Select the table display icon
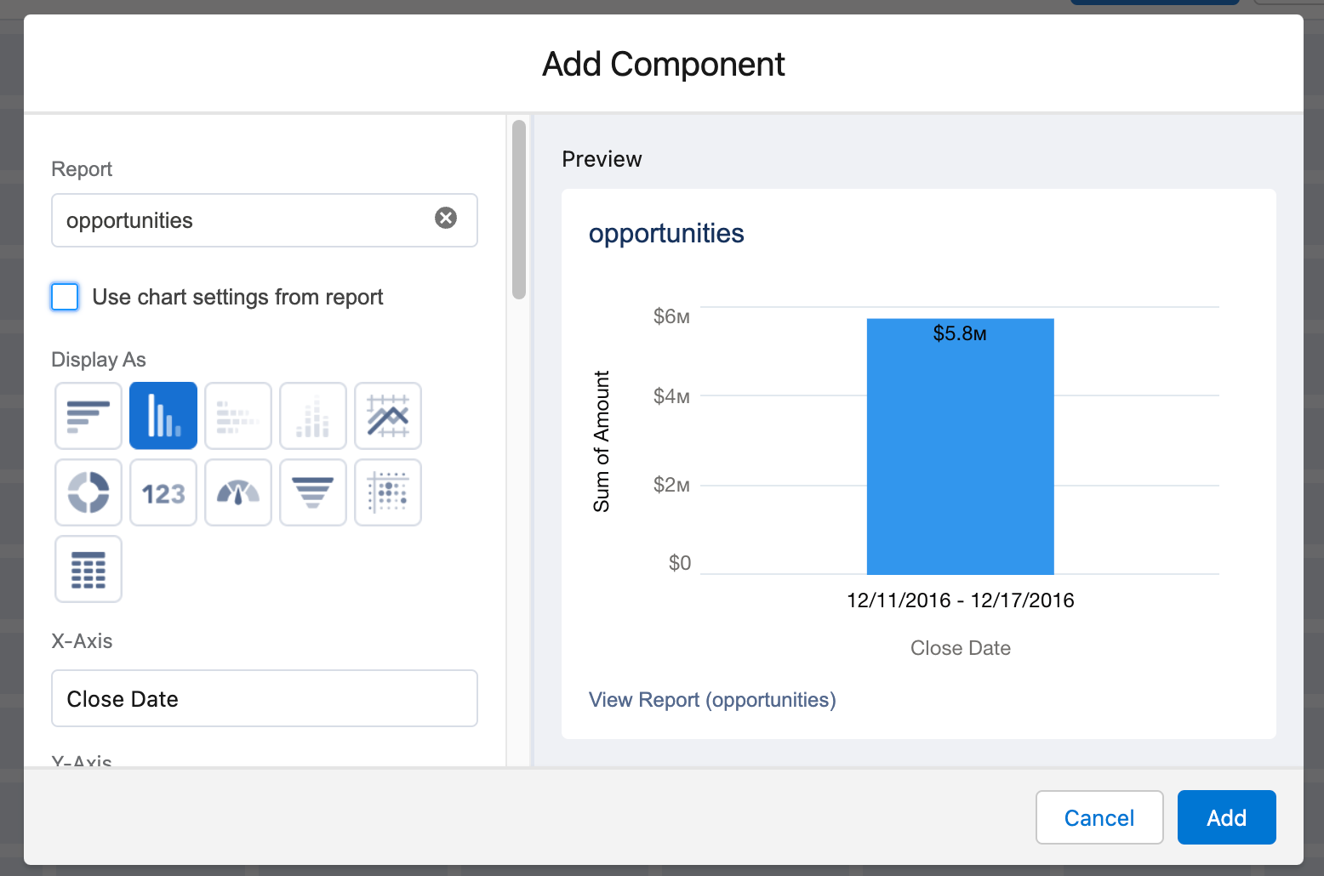 pos(88,569)
